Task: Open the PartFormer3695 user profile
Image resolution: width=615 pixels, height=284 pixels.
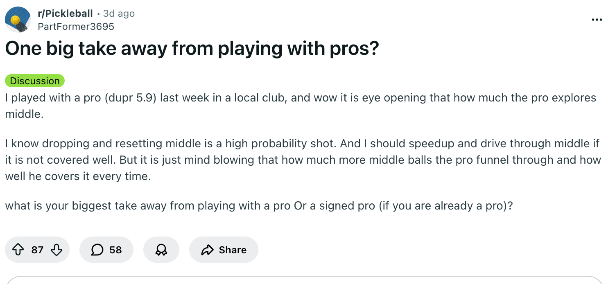Action: (75, 27)
